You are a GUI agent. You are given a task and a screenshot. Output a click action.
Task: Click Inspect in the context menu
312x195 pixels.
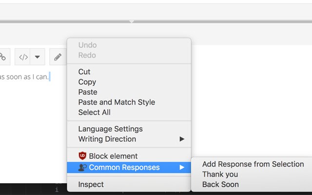point(91,184)
